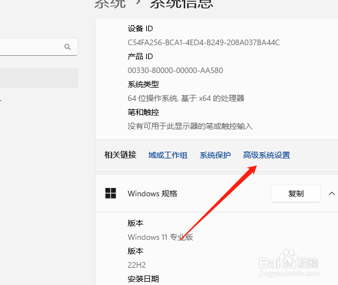
Task: Select the product ID value 00330-80000-00000-AA580
Action: point(175,70)
